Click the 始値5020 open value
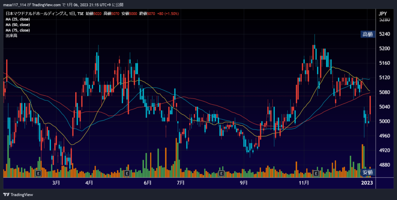This screenshot has height=200, width=397. [93, 14]
